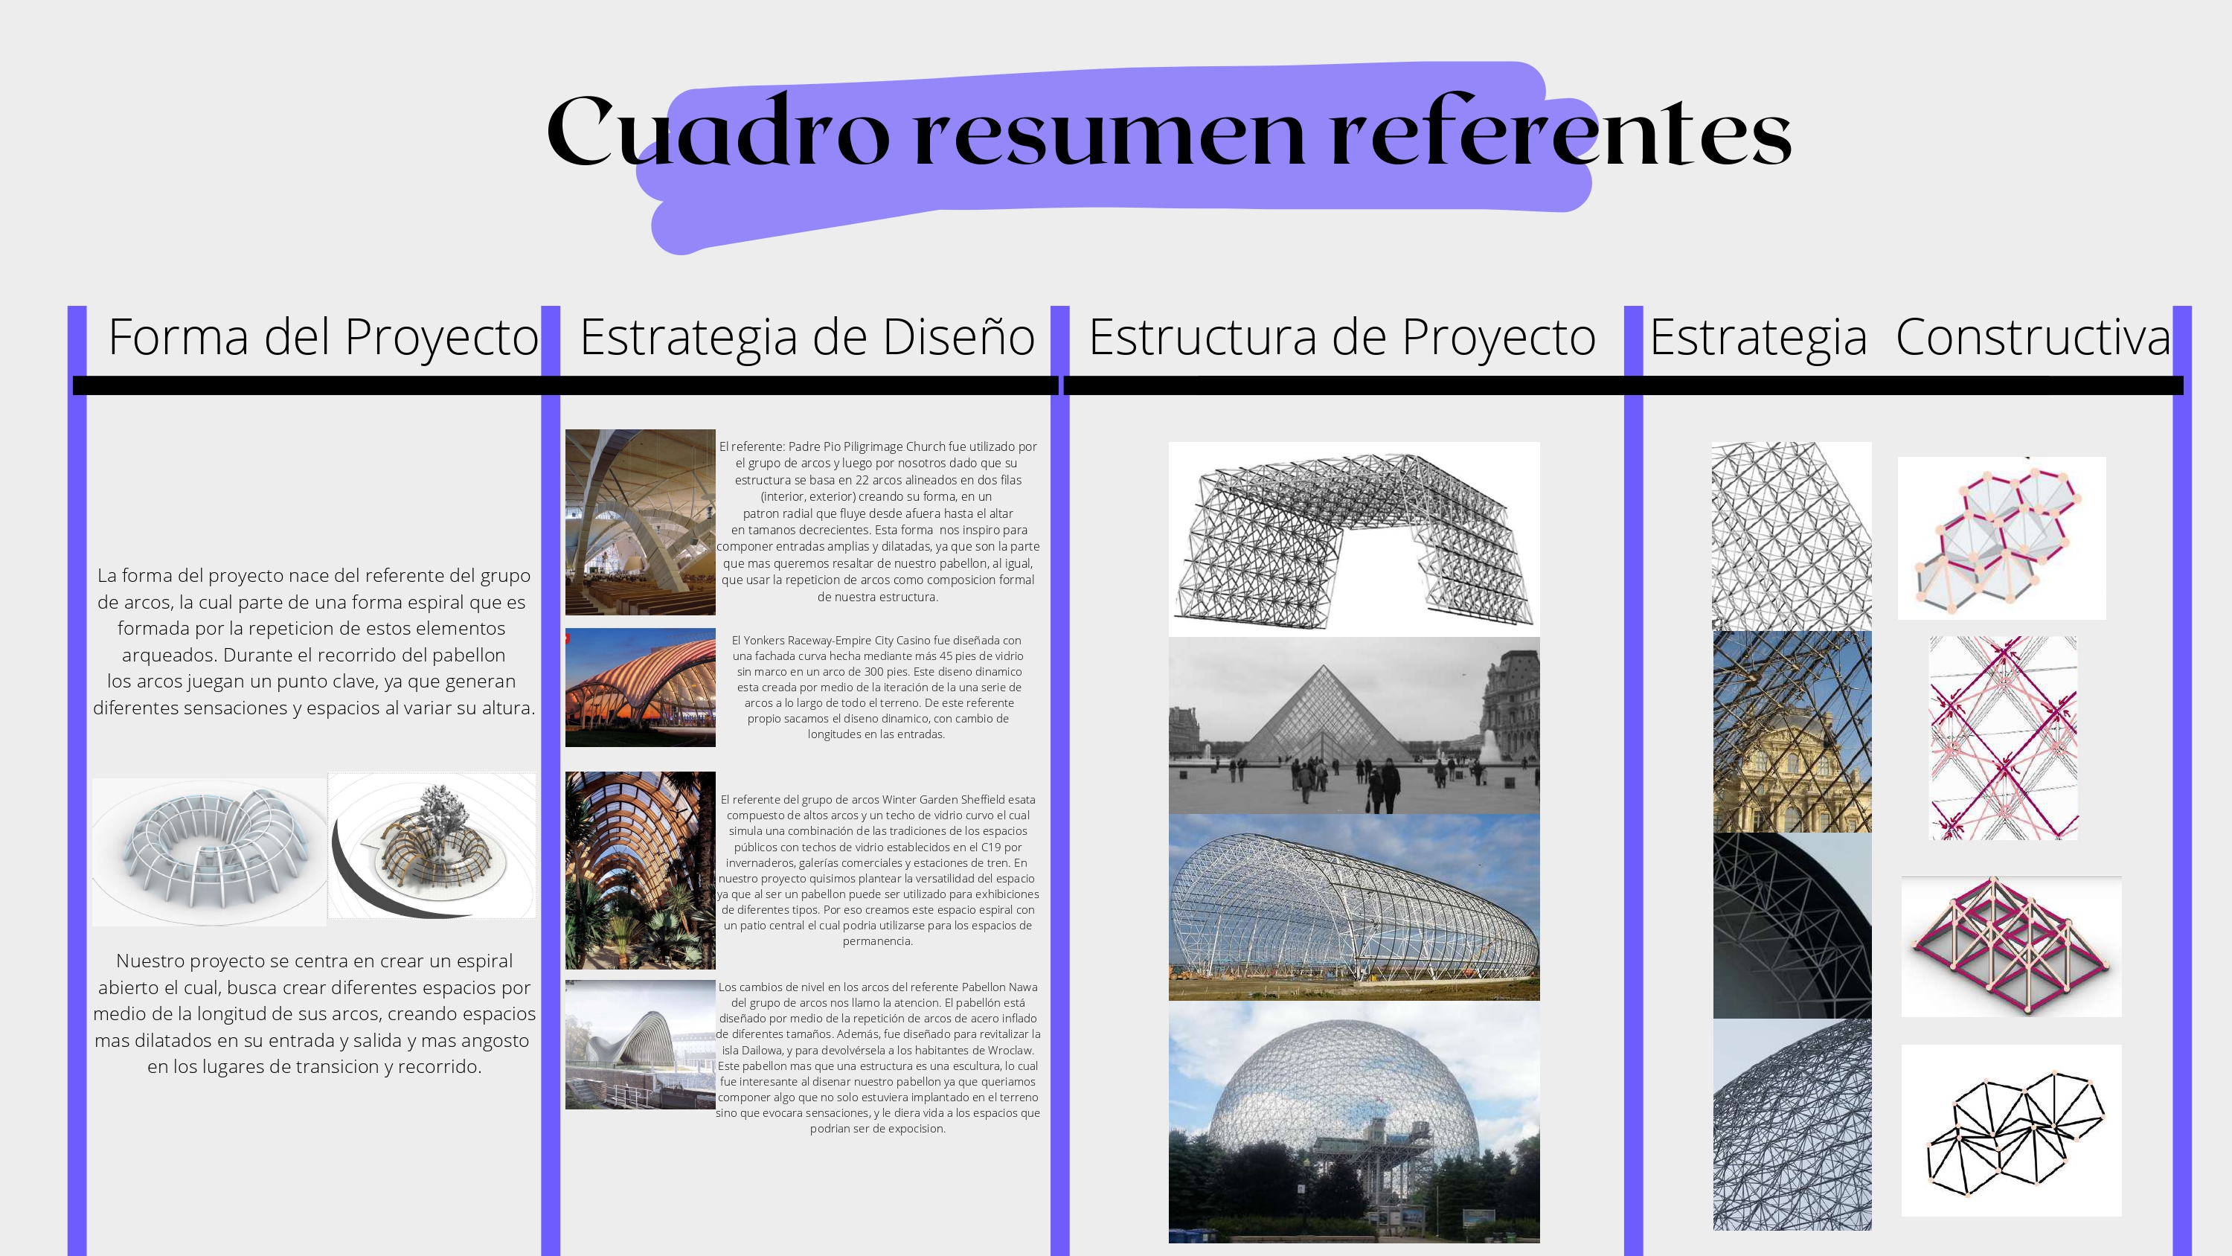Select the spiral pavilion render with tree
This screenshot has height=1256, width=2232.
432,846
